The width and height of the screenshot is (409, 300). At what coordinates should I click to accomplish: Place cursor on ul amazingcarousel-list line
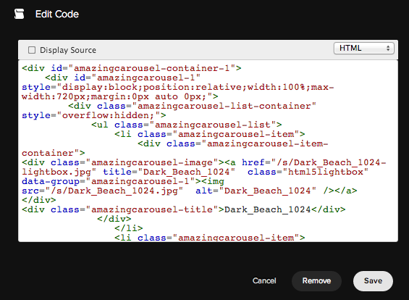click(x=187, y=125)
